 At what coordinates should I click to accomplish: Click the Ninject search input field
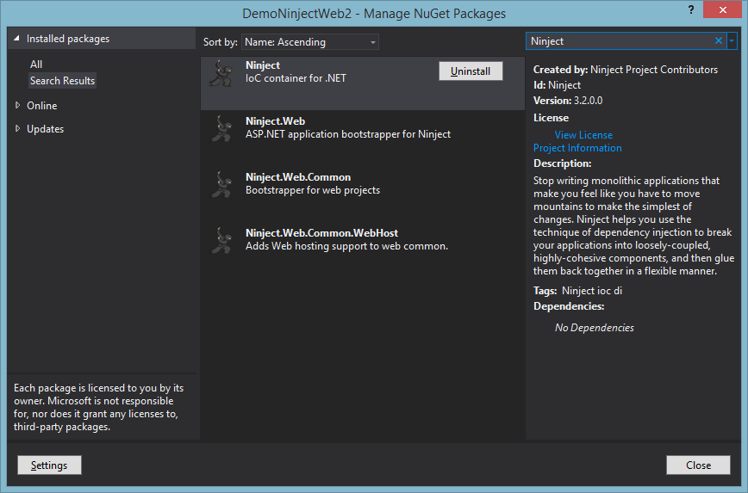pos(620,41)
